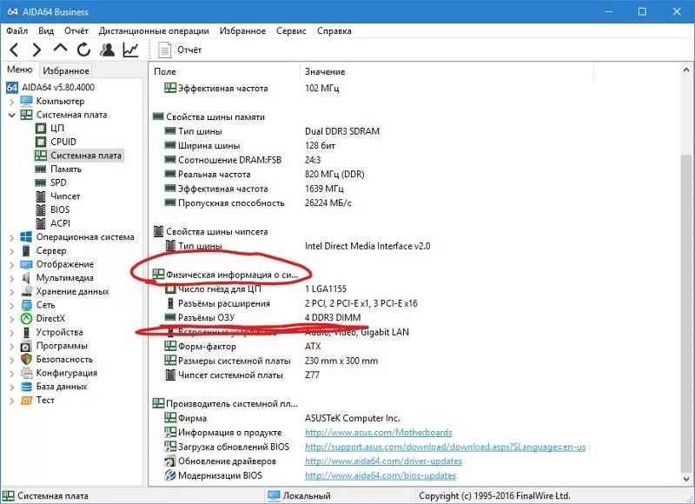Screen dimensions: 695x504
Task: Expand the Устройства tree node
Action: point(11,333)
